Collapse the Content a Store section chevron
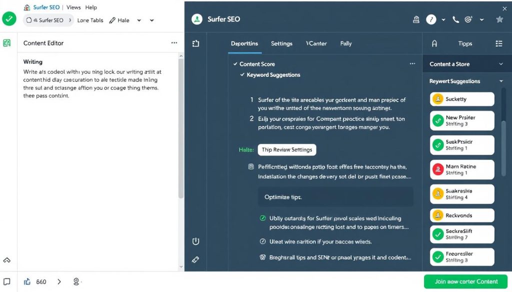This screenshot has height=292, width=512. (x=501, y=64)
